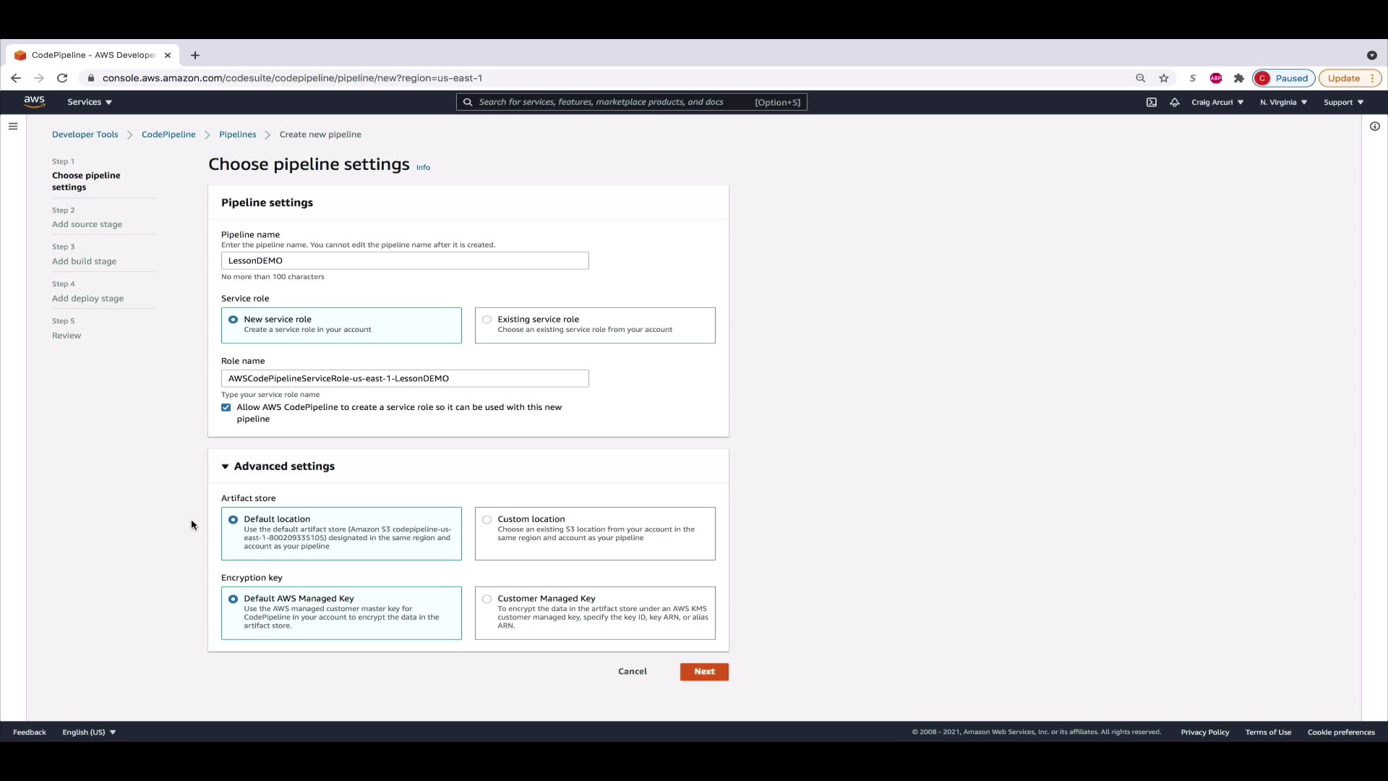Open the browser extensions puzzle icon

pyautogui.click(x=1239, y=78)
